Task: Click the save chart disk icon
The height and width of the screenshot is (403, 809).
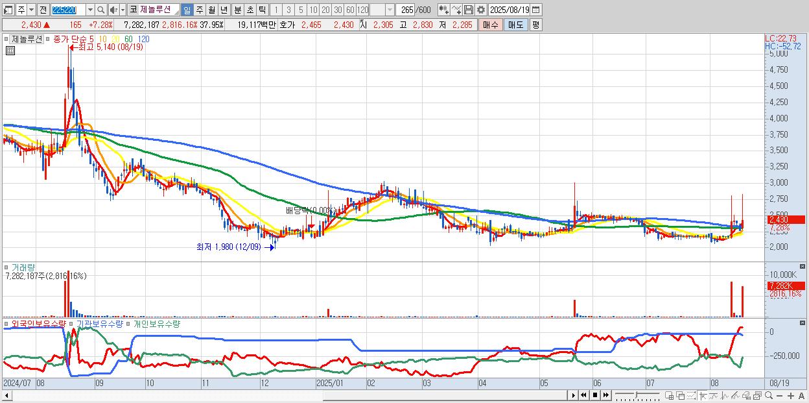Action: point(468,10)
